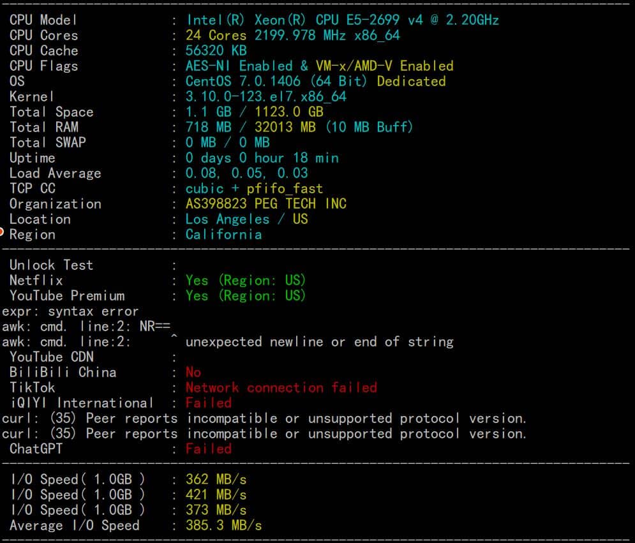Click the kernel version 3.10.0-123.el7.x86_64
This screenshot has height=543, width=635.
pyautogui.click(x=266, y=96)
